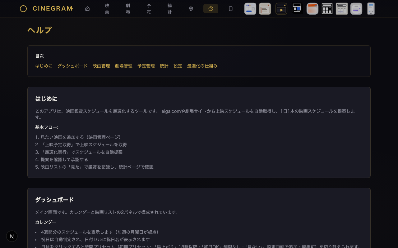398x248 pixels.
Task: Go to the home dashboard icon
Action: (x=87, y=9)
